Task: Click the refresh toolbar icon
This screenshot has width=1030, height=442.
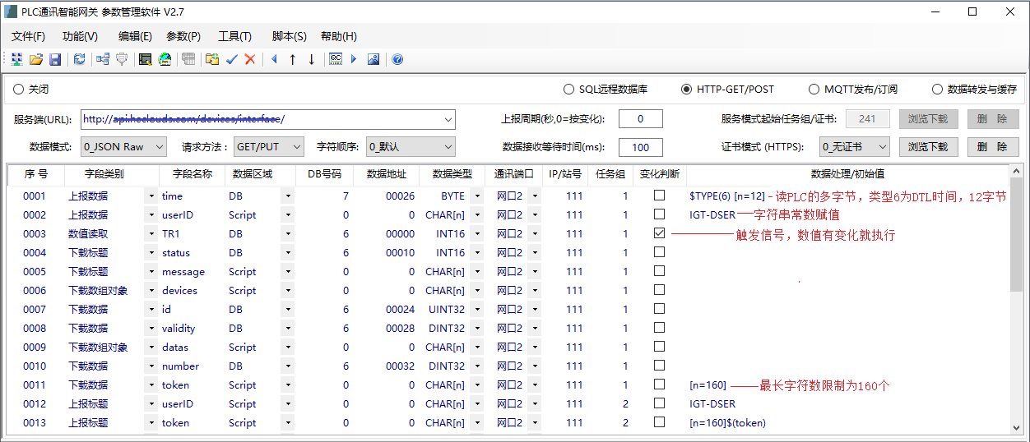Action: point(79,59)
